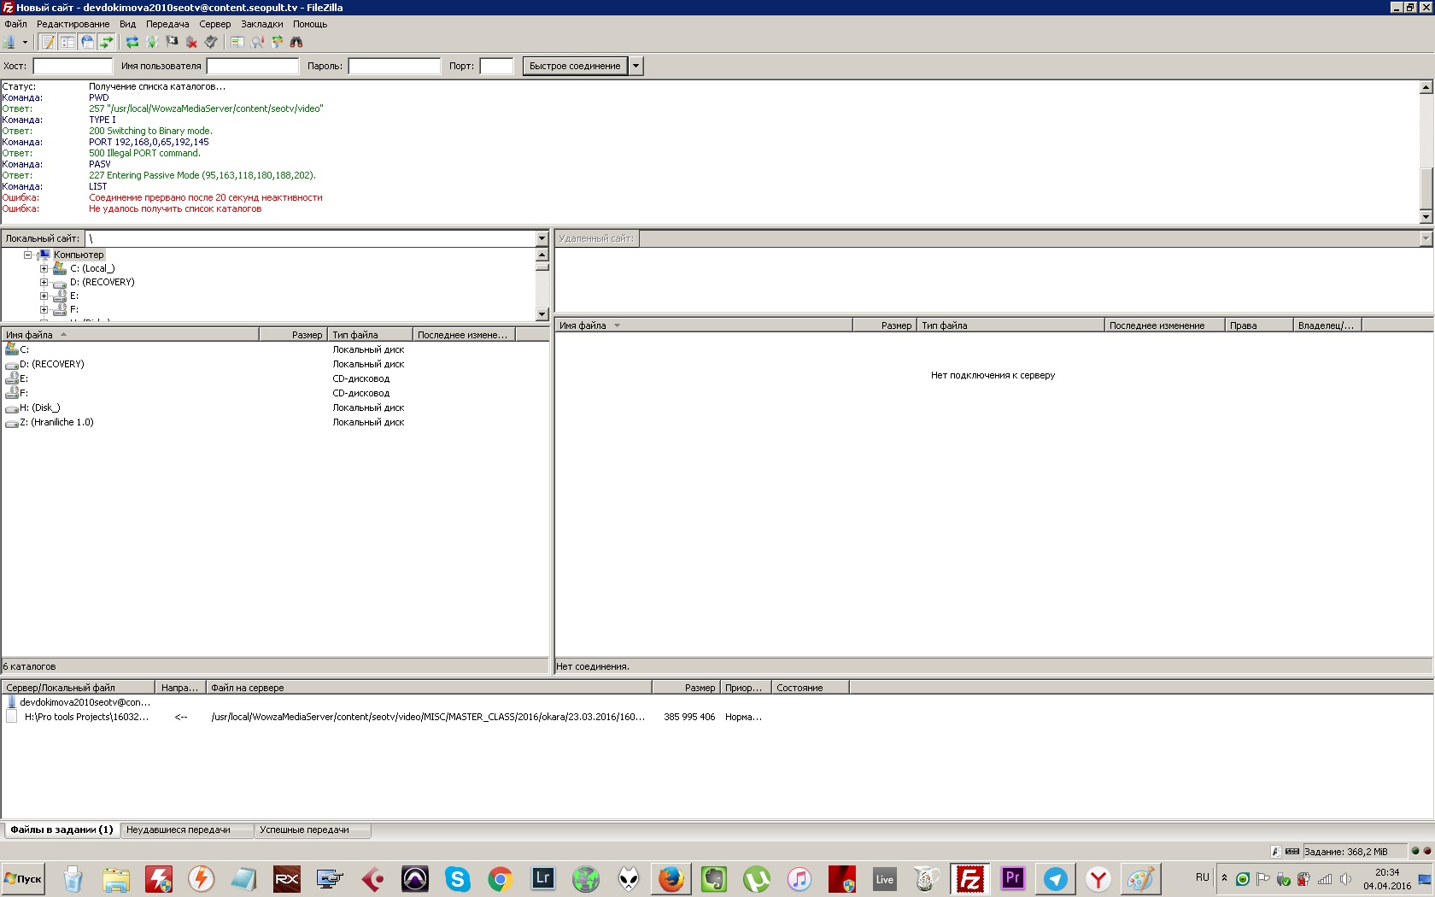Image resolution: width=1435 pixels, height=897 pixels.
Task: Click the refresh file lists icon
Action: [x=132, y=42]
